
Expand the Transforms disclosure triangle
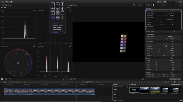[146, 27]
